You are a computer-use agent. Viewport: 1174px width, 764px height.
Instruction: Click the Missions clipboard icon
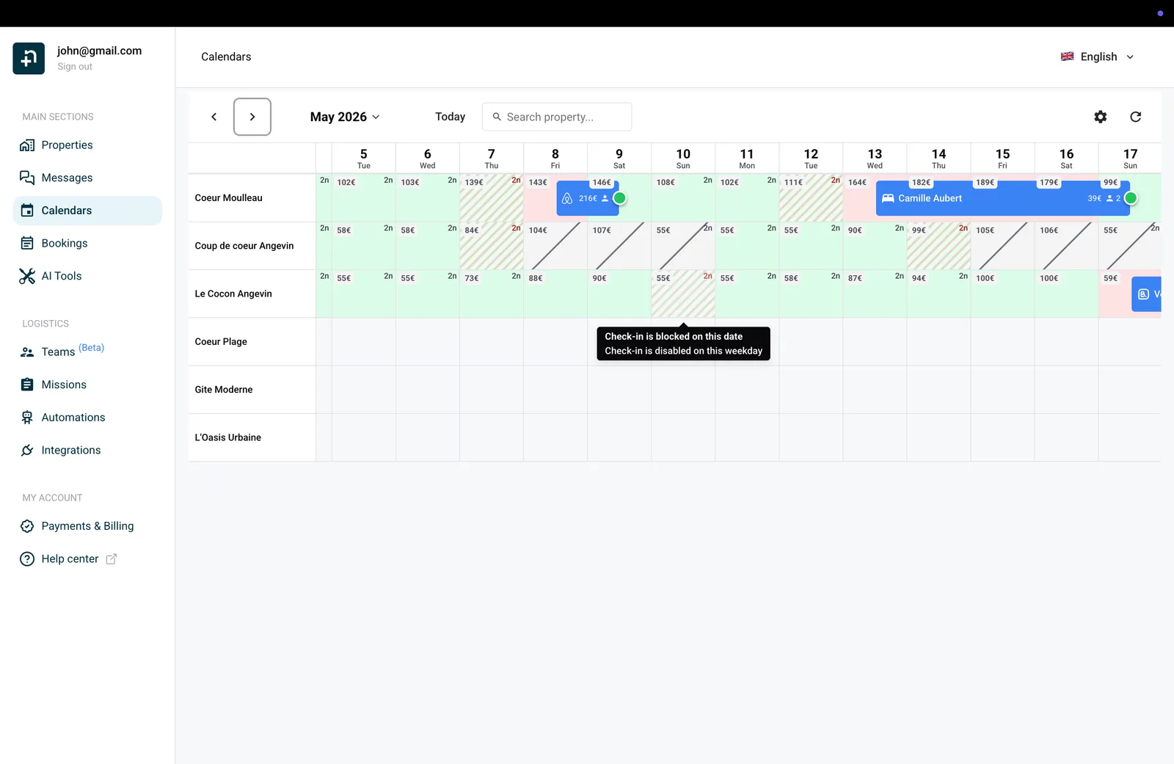click(x=27, y=385)
